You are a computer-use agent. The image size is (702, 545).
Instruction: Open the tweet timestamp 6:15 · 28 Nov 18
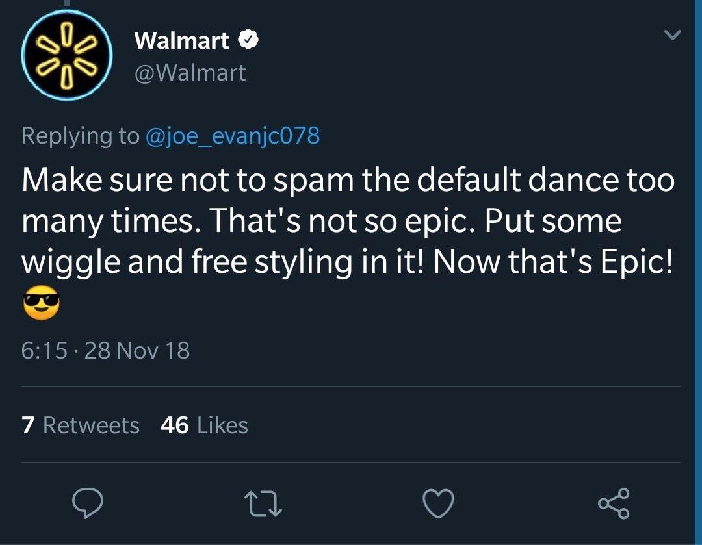pos(104,351)
